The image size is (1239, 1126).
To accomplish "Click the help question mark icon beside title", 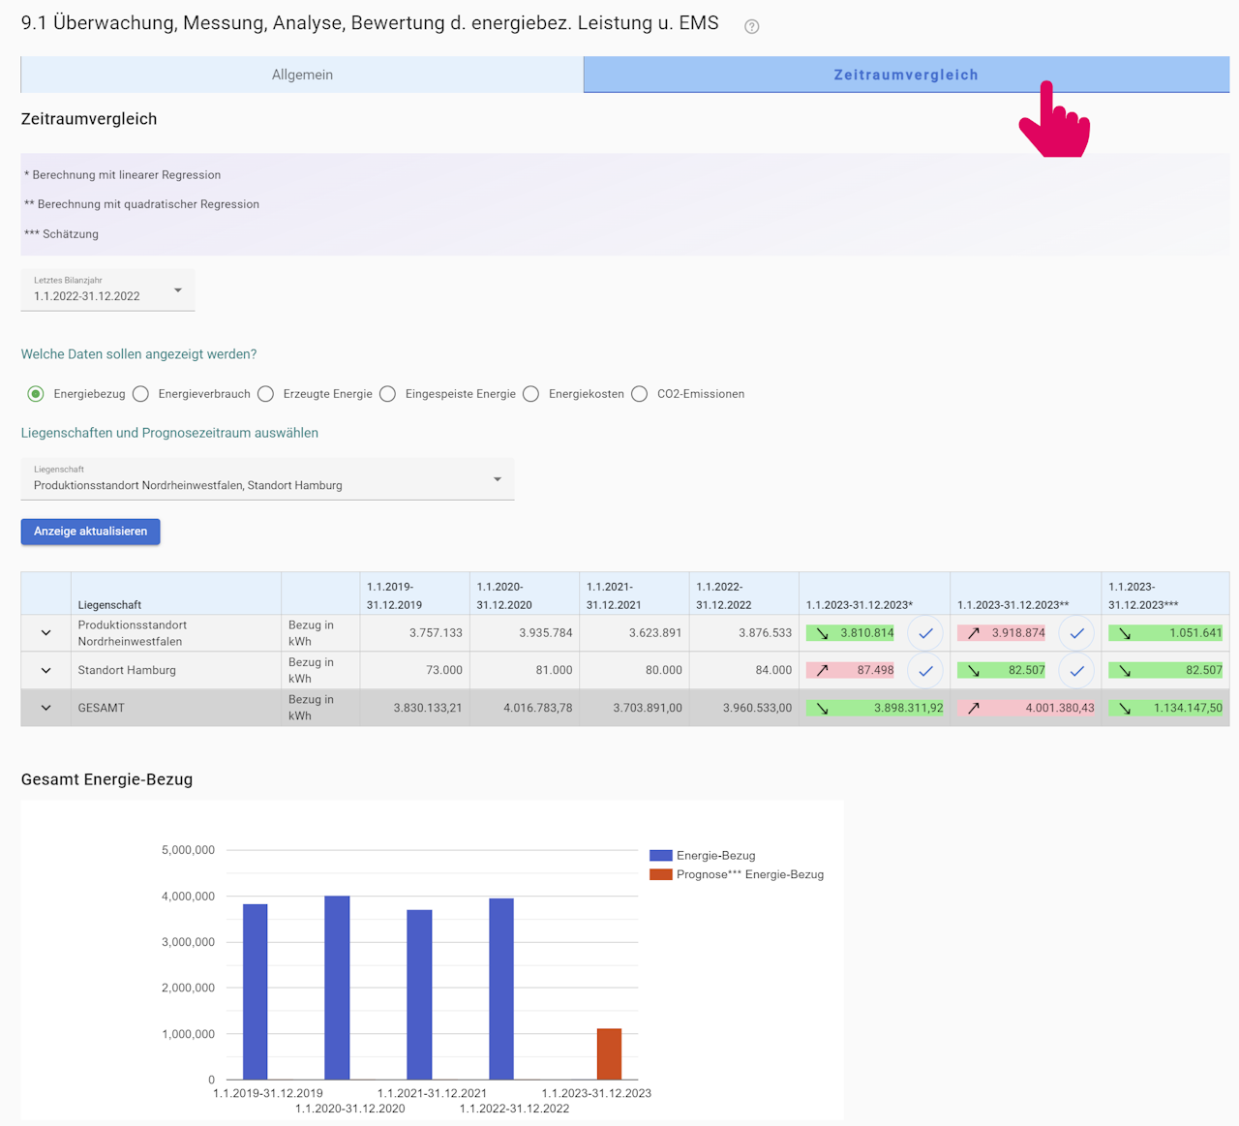I will pos(751,26).
